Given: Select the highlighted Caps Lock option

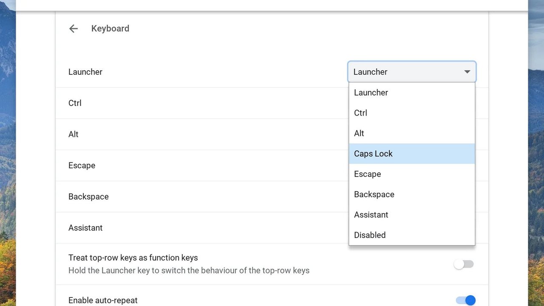Looking at the screenshot, I should (412, 154).
